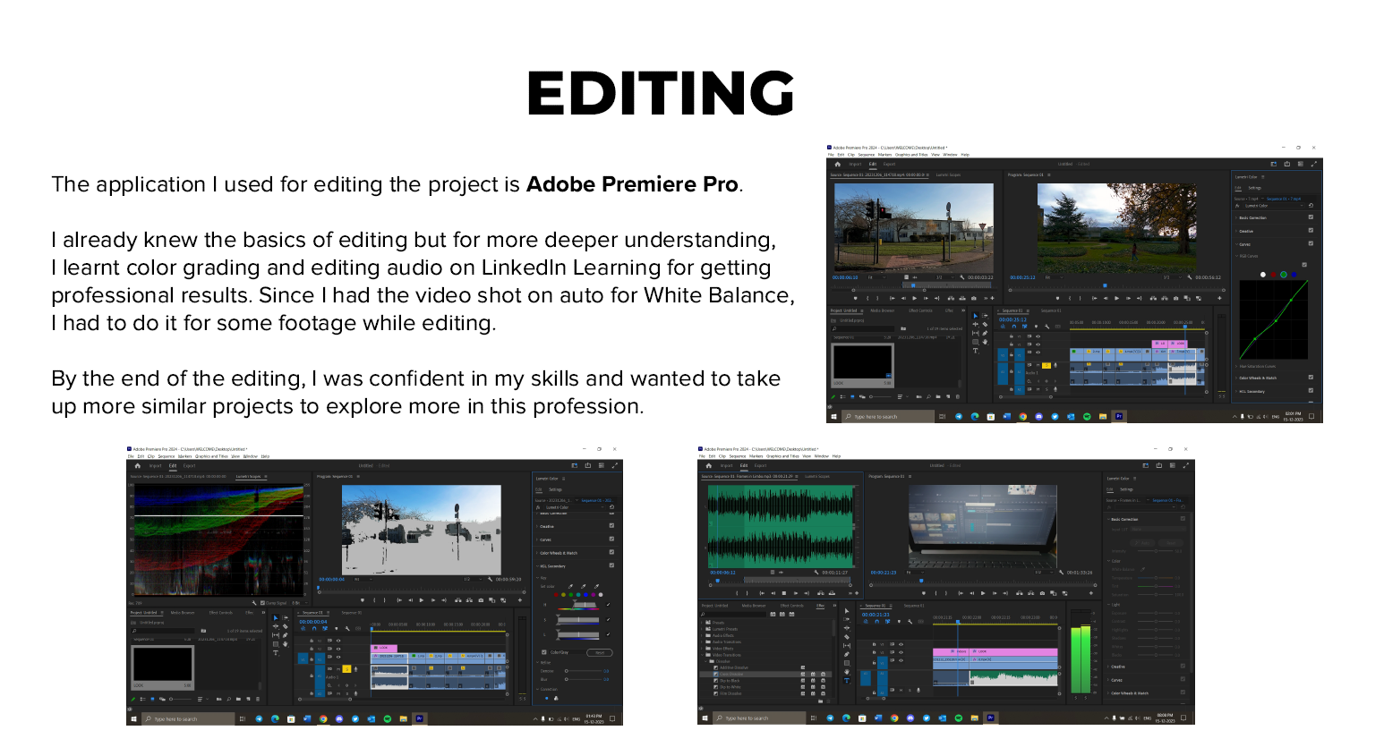This screenshot has height=756, width=1384.
Task: Click Home icon in park-footage Premiere window
Action: [x=838, y=165]
